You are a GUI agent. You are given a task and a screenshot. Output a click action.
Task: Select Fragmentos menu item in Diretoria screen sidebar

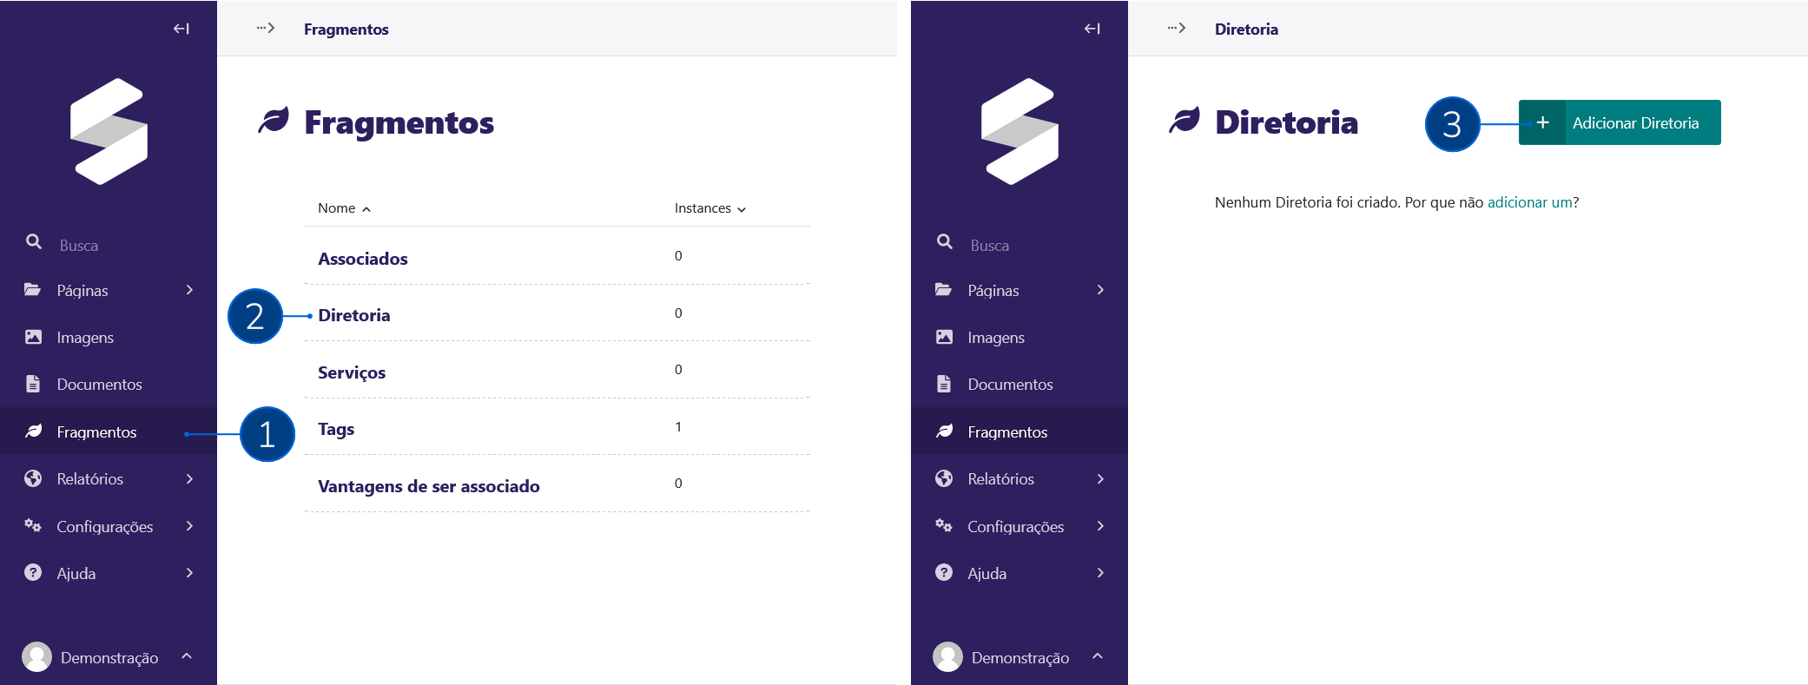coord(1007,431)
